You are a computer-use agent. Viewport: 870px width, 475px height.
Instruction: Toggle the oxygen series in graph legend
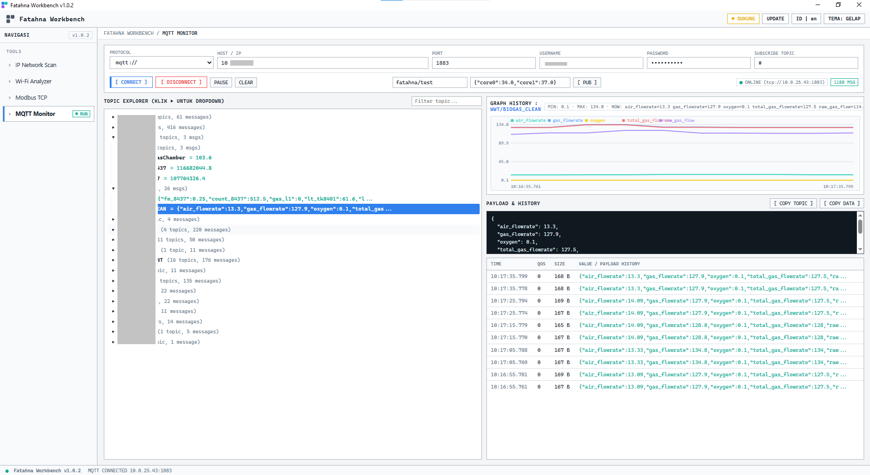(x=595, y=120)
